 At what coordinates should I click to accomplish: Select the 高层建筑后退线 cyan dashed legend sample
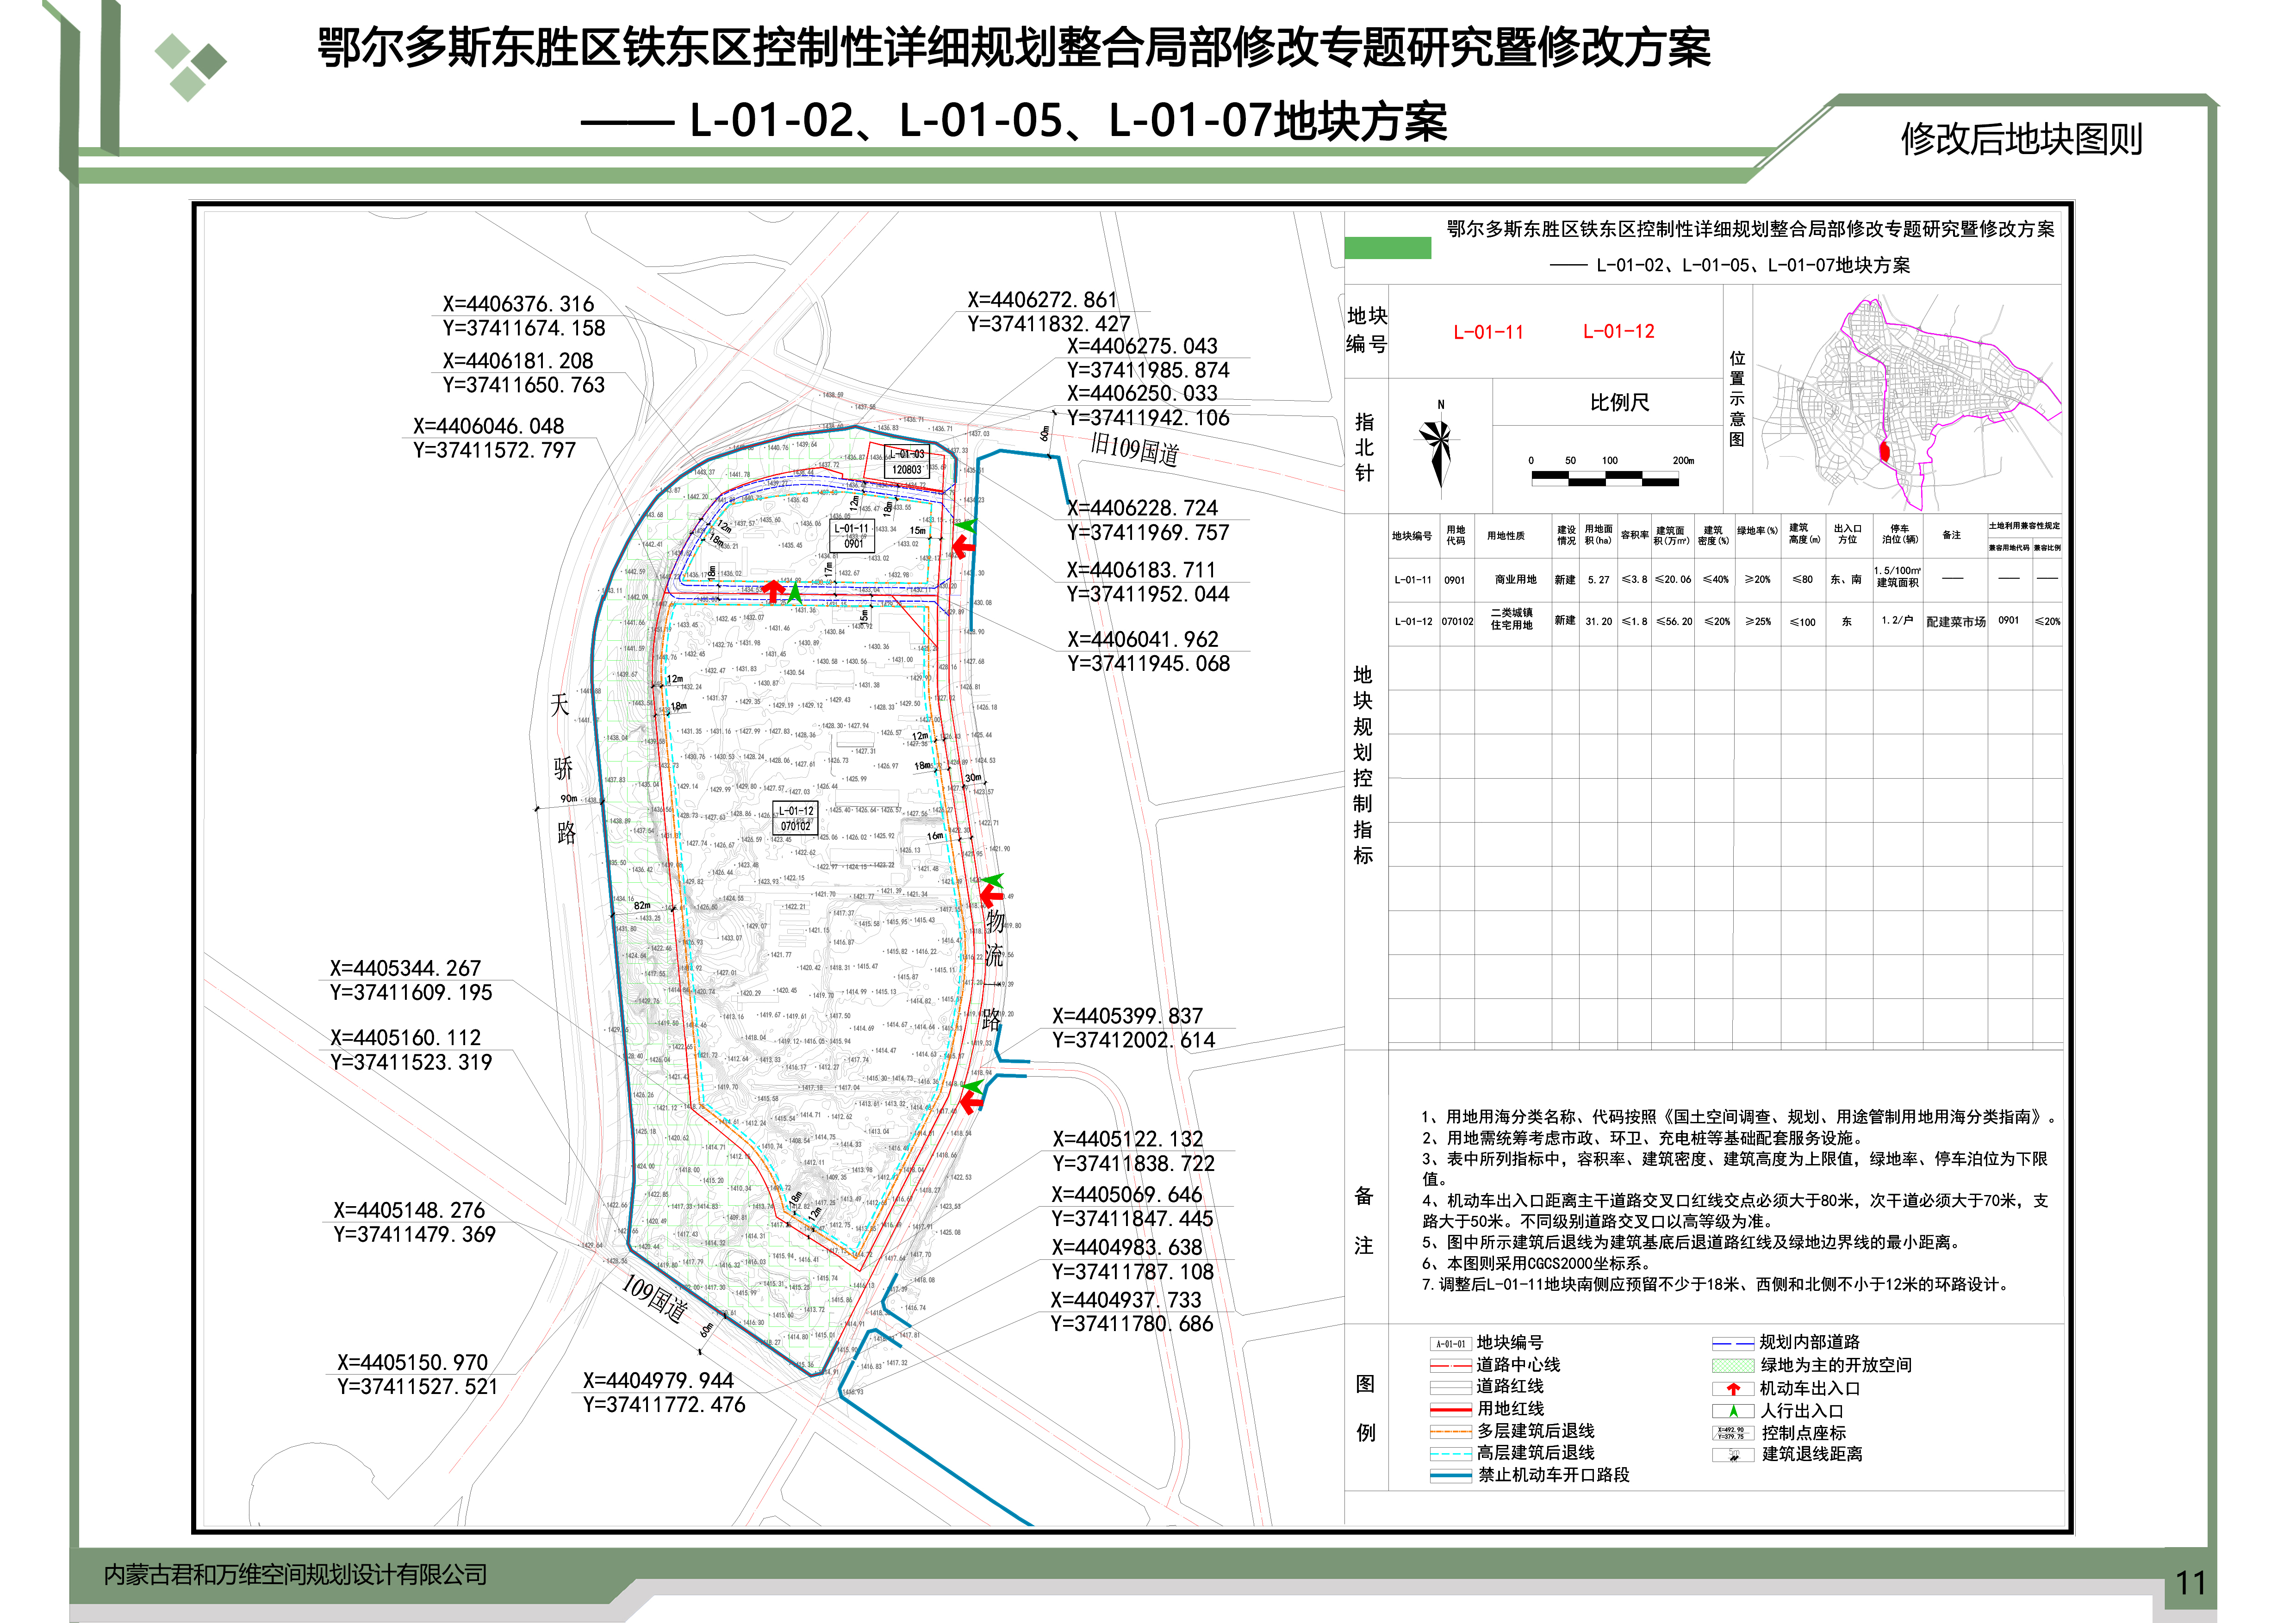pyautogui.click(x=1450, y=1453)
